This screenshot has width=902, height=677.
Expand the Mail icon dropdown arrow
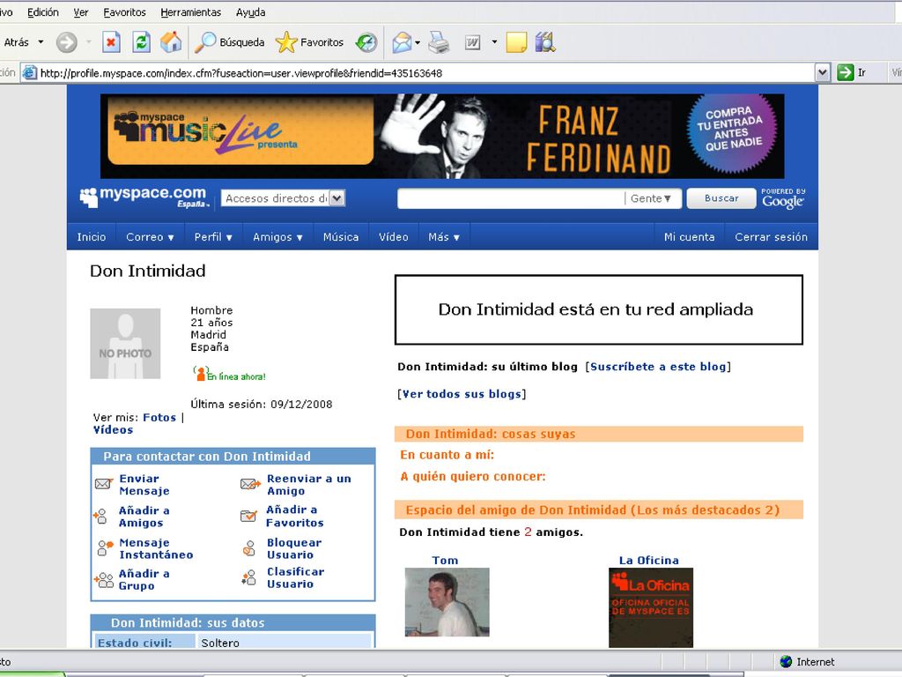[x=418, y=42]
